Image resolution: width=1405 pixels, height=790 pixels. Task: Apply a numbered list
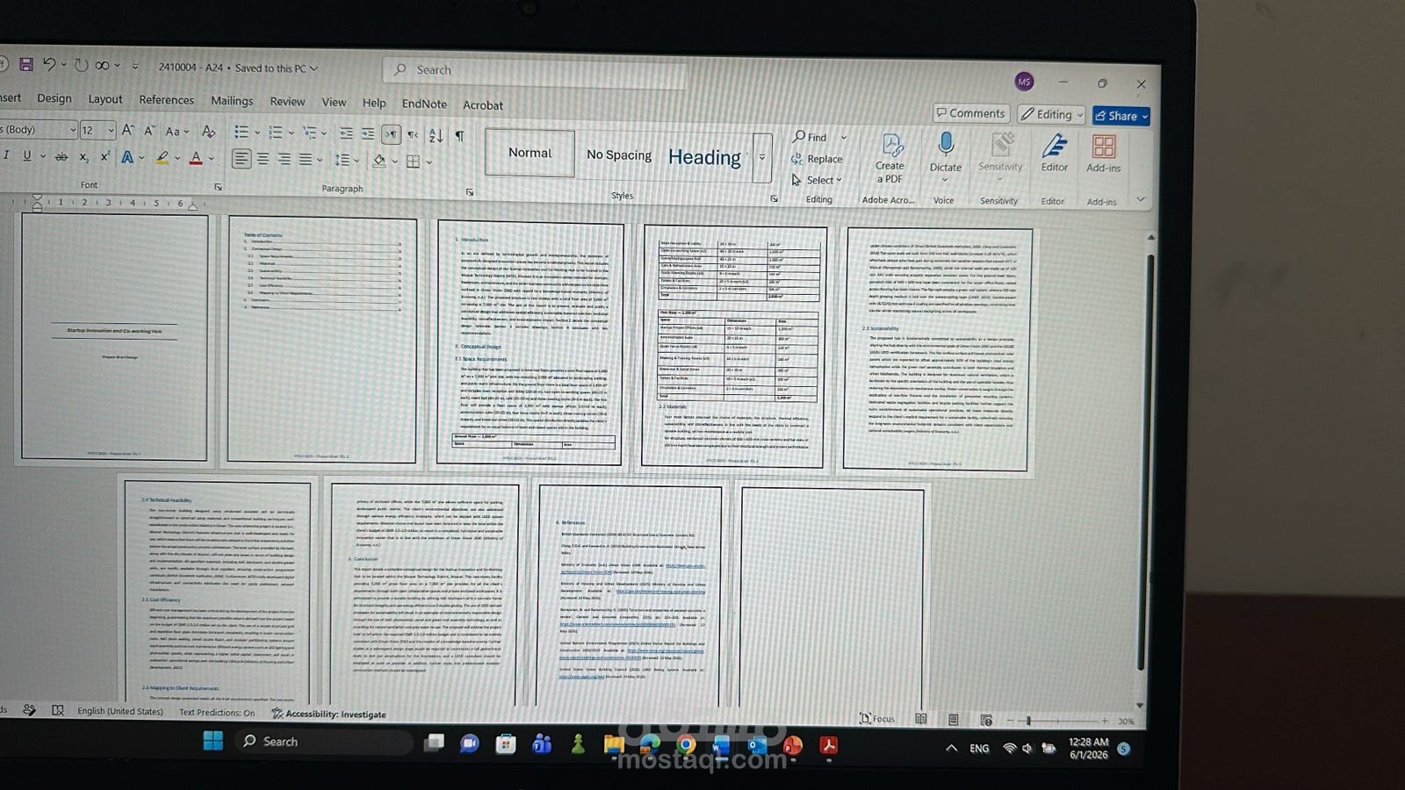tap(276, 133)
